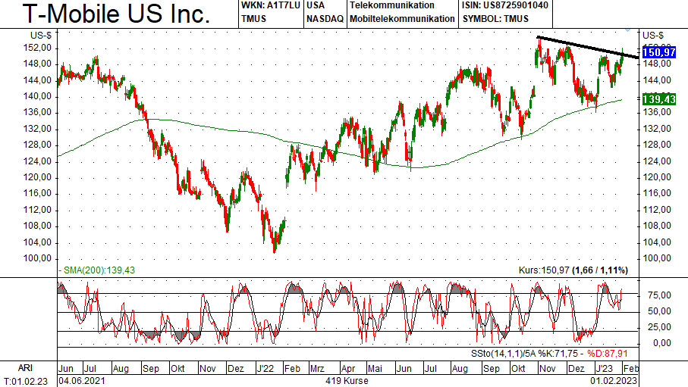The image size is (688, 387).
Task: Click the Feb label after J'23
Action: [631, 368]
